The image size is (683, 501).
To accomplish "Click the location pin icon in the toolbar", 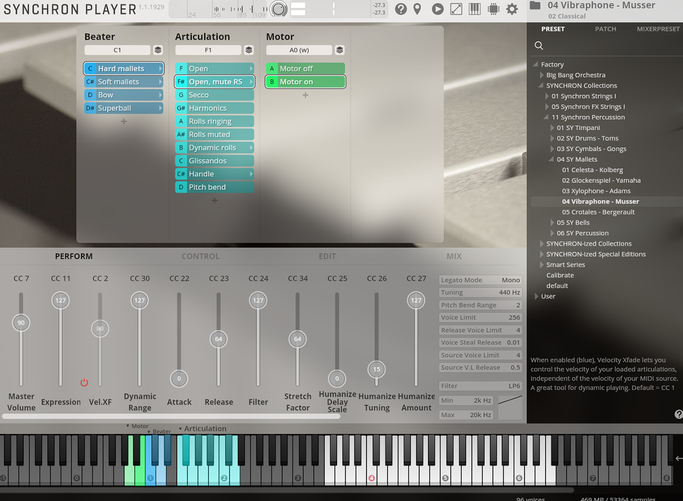I will pos(418,9).
